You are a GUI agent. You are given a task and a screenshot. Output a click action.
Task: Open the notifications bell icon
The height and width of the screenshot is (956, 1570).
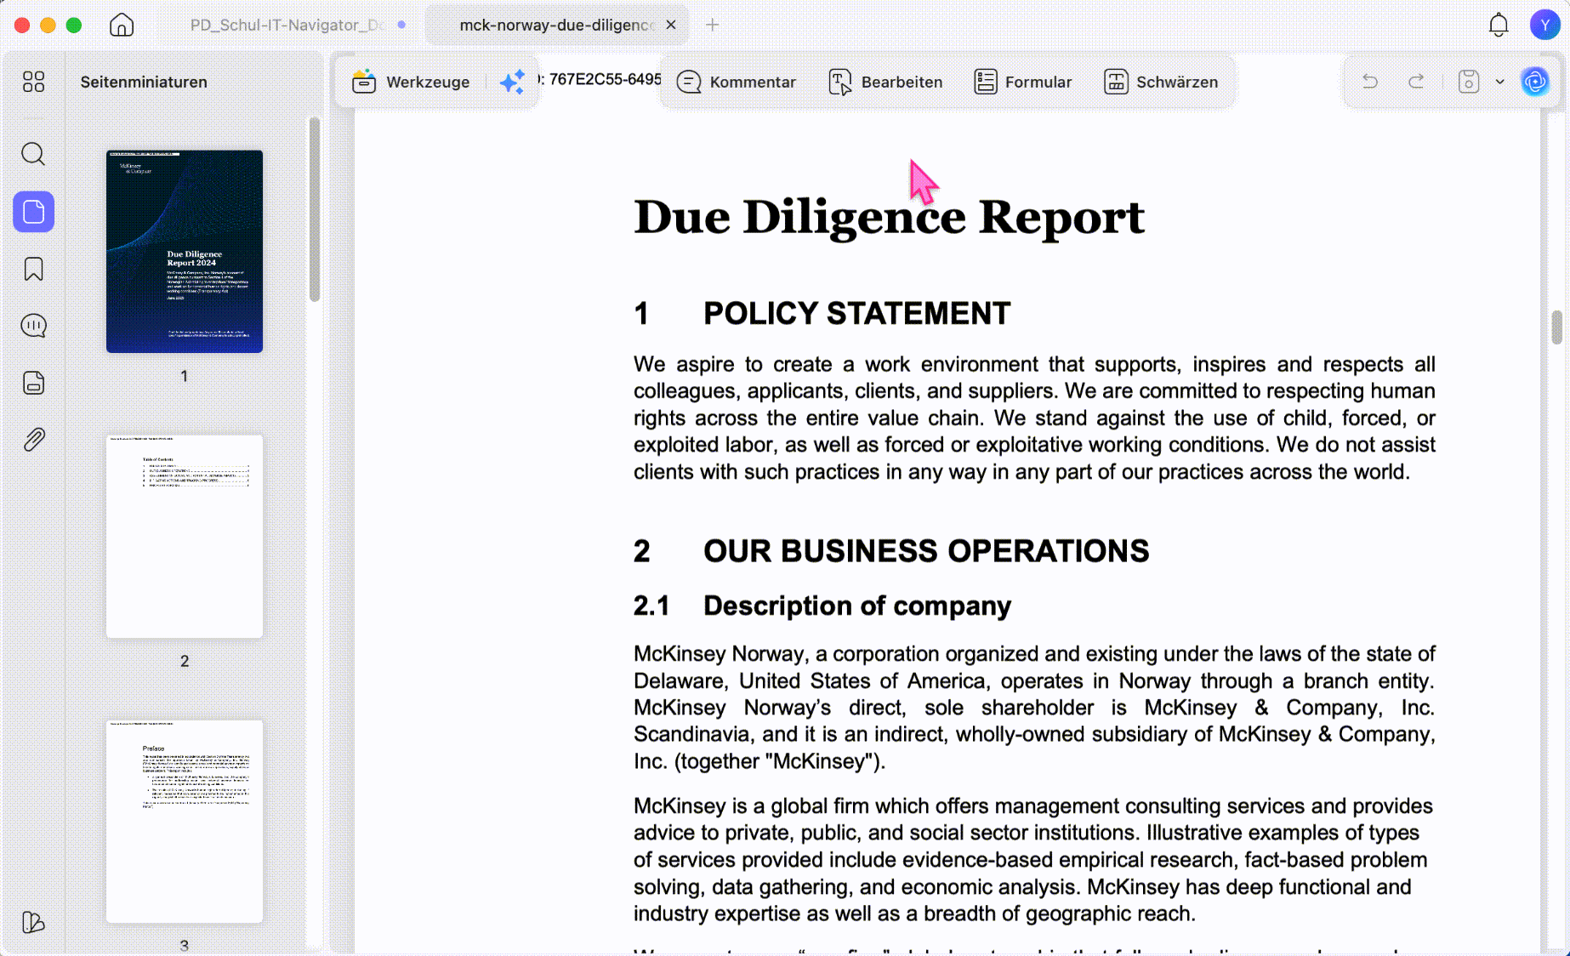[x=1499, y=25]
